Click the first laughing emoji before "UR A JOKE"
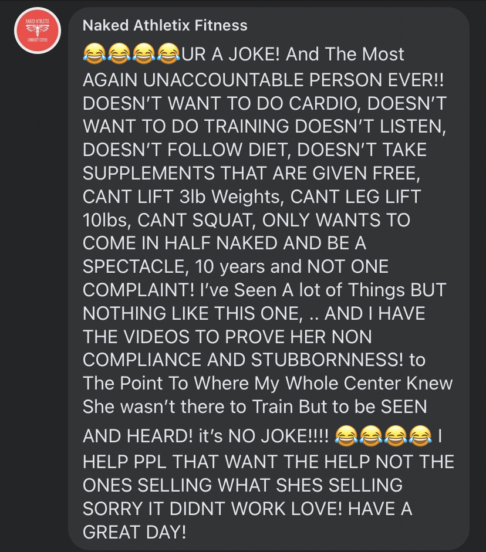Screen dimensions: 486x552 [95, 54]
